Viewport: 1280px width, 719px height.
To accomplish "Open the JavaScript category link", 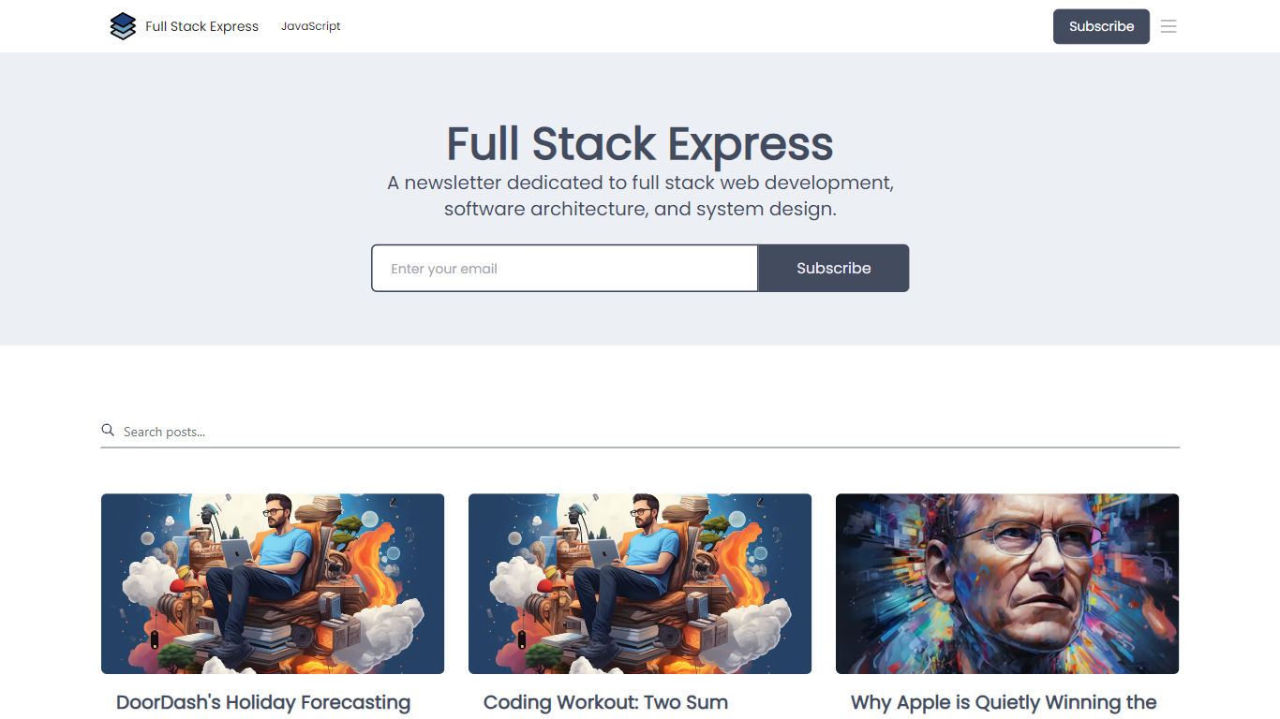I will tap(310, 26).
